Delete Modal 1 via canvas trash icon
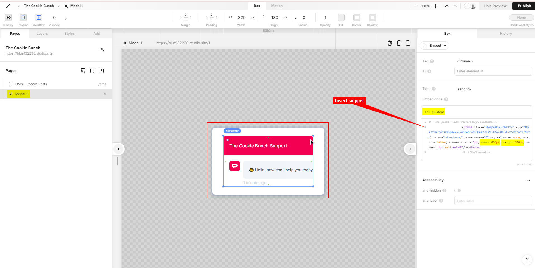535x268 pixels. point(390,43)
